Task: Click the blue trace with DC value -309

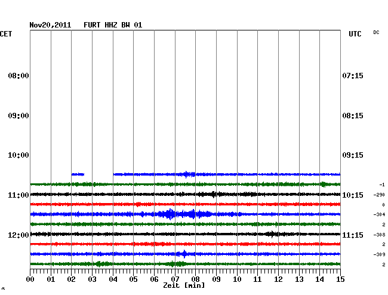Action: pos(185,254)
